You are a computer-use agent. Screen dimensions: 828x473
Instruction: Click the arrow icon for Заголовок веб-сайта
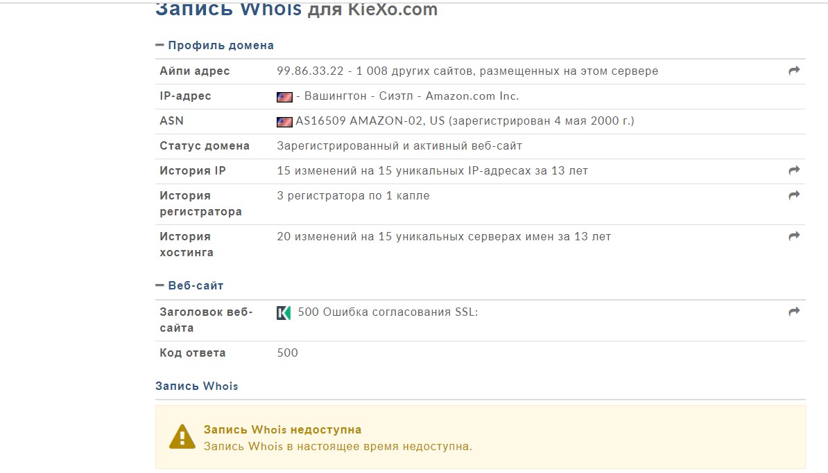coord(794,312)
